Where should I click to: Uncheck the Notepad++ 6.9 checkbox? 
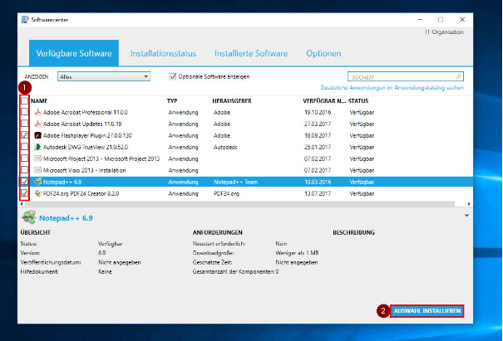coord(24,181)
